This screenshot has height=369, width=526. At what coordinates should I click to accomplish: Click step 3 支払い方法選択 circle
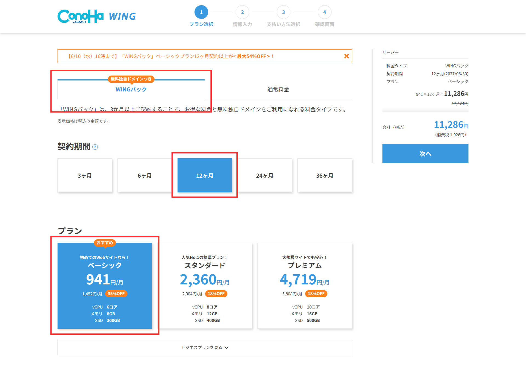tap(284, 12)
